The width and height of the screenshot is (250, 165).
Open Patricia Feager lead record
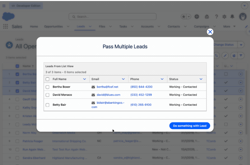(x=33, y=141)
